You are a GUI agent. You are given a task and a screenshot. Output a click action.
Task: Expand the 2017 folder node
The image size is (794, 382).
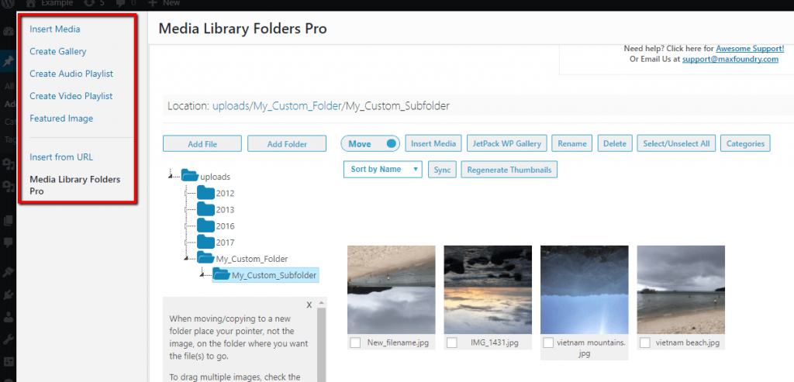click(x=186, y=243)
